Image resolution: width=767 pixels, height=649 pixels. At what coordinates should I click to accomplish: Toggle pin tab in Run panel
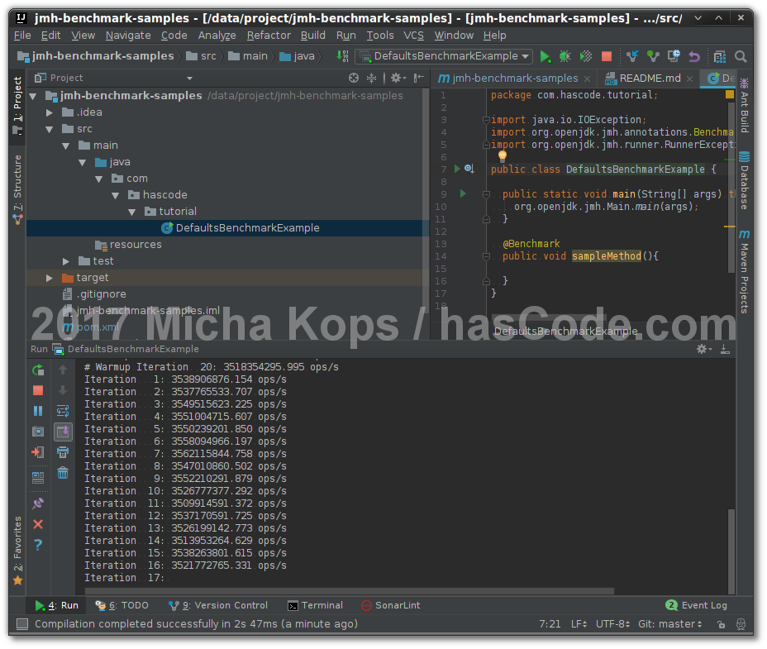(x=38, y=503)
